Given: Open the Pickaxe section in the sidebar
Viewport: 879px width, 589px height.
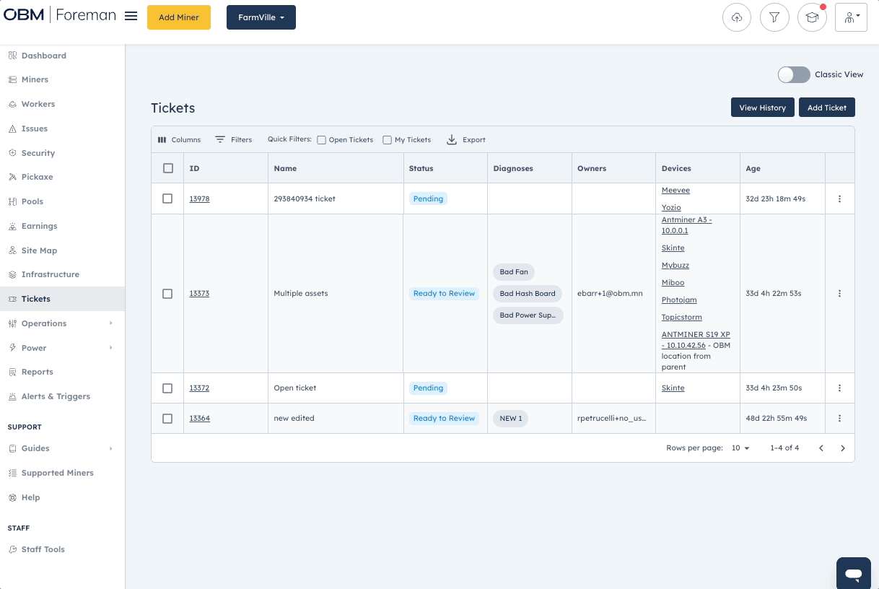Looking at the screenshot, I should click(38, 177).
